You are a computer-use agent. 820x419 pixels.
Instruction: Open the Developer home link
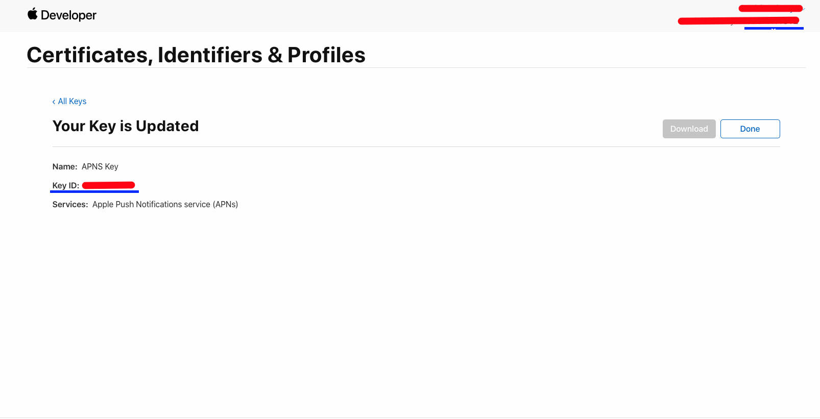[x=68, y=15]
